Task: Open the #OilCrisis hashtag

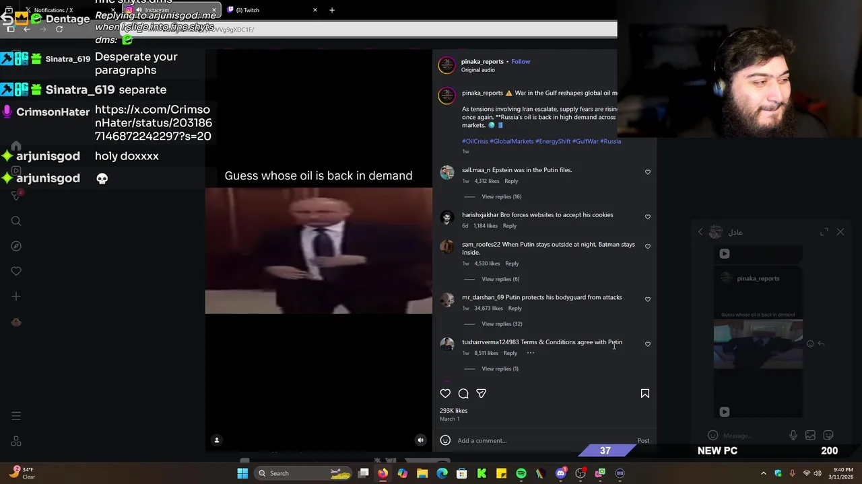Action: coord(475,141)
